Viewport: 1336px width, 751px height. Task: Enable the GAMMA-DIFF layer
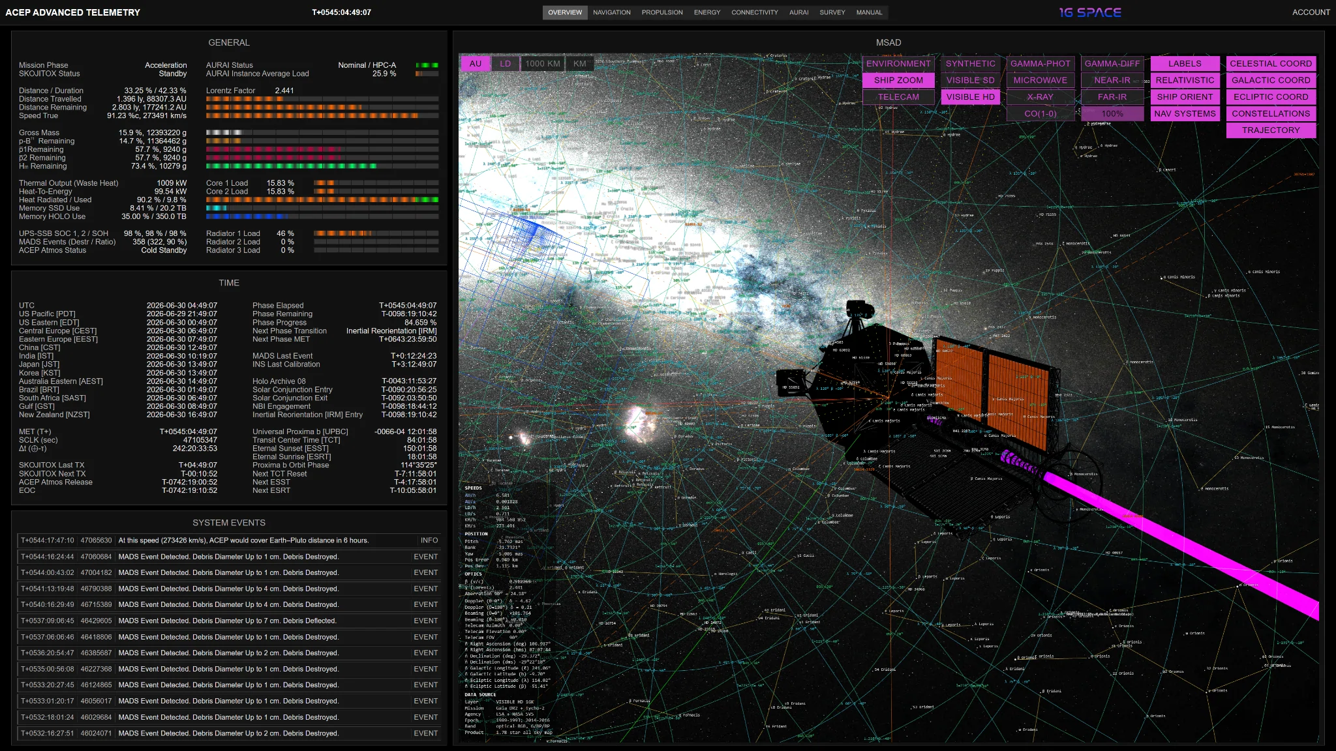[x=1112, y=64]
